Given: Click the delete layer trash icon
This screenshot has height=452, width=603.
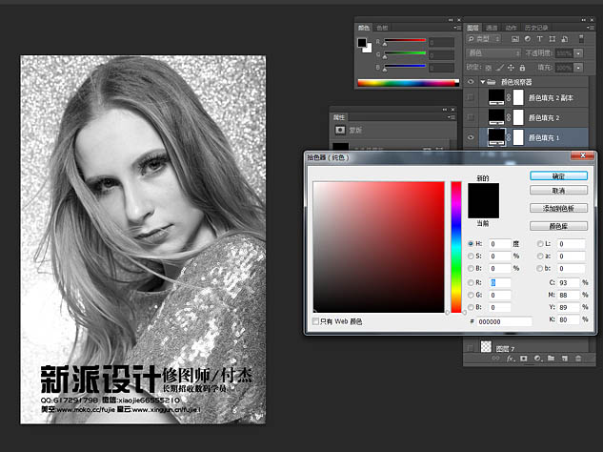Looking at the screenshot, I should pyautogui.click(x=577, y=359).
